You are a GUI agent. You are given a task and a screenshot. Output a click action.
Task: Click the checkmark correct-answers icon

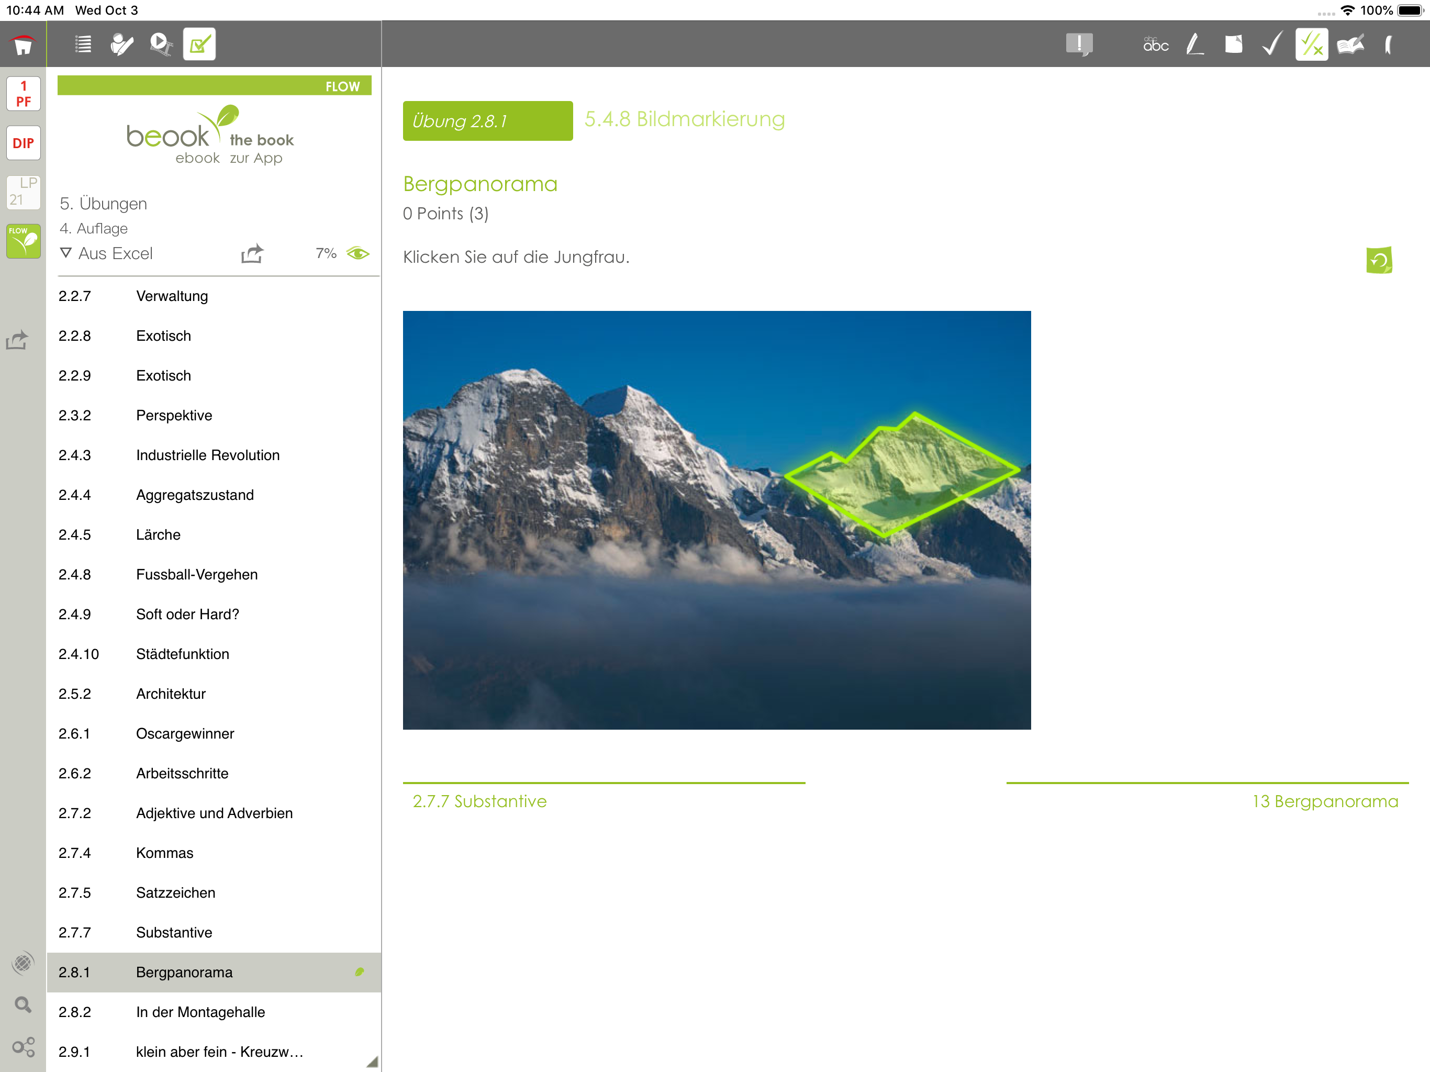point(1271,44)
